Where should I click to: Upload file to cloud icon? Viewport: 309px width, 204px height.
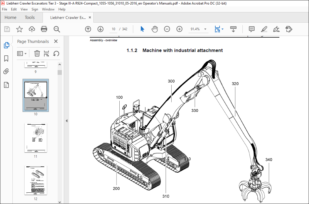(x=32, y=29)
